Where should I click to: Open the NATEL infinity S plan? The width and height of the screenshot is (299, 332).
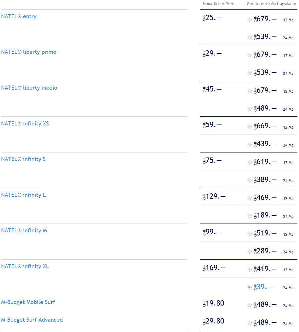pyautogui.click(x=23, y=159)
